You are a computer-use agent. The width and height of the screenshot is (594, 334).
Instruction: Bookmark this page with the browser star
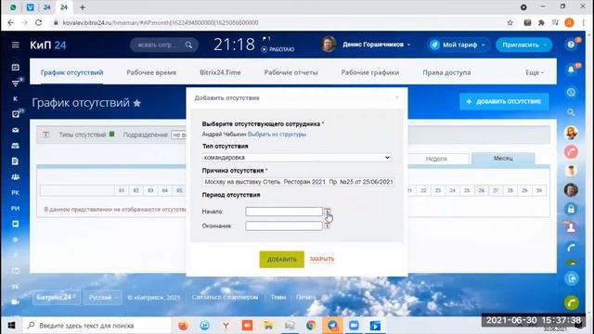(x=510, y=22)
